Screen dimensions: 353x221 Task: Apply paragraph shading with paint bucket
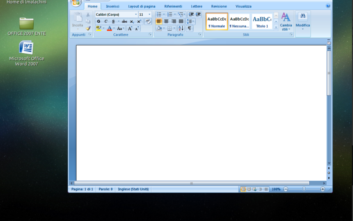(x=159, y=28)
